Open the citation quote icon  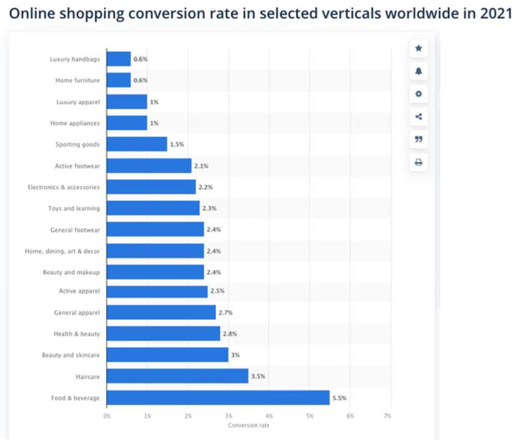click(418, 140)
